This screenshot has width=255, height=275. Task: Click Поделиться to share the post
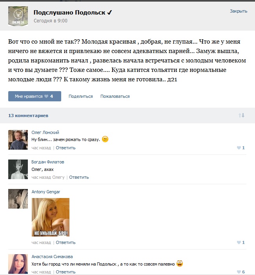coord(80,96)
